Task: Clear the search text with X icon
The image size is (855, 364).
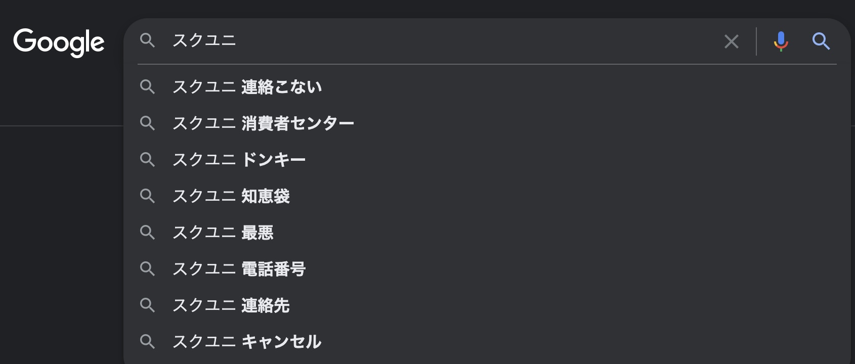Action: point(731,41)
